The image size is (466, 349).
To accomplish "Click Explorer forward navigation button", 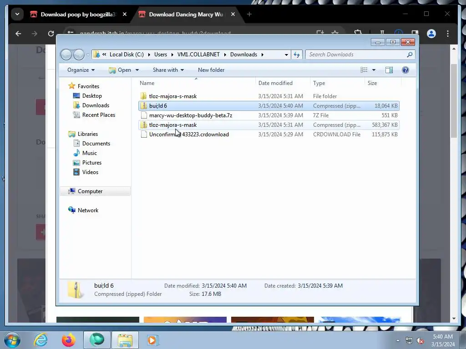I will (x=79, y=55).
